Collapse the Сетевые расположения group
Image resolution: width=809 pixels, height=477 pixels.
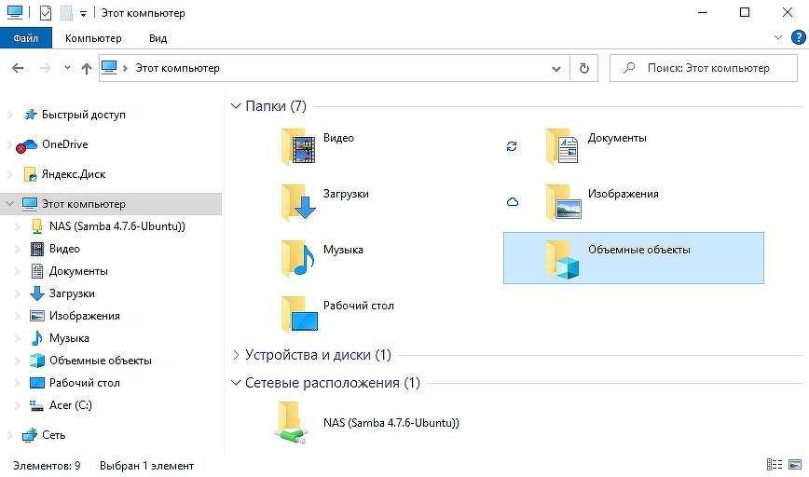[235, 383]
